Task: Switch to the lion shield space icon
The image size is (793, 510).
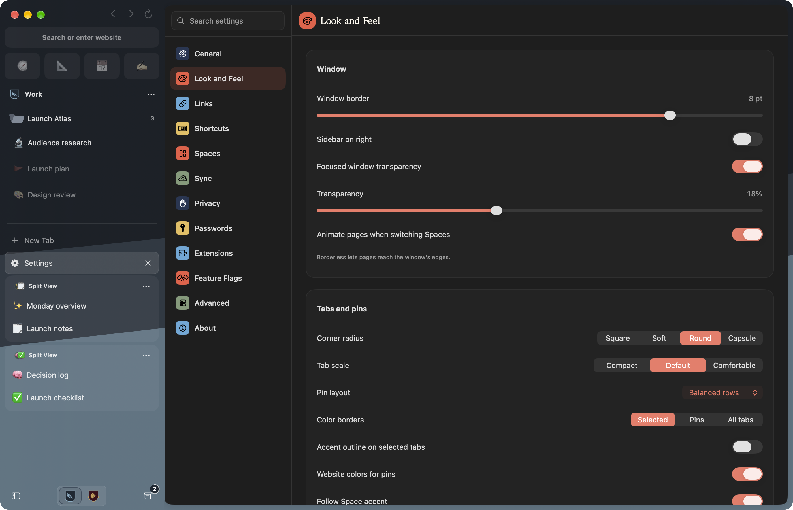Action: click(94, 496)
